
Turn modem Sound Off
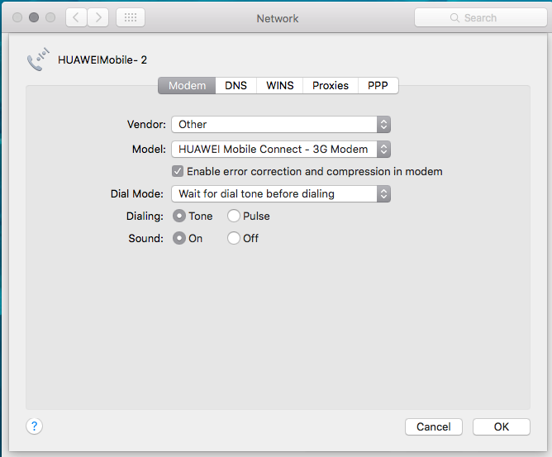(x=234, y=238)
